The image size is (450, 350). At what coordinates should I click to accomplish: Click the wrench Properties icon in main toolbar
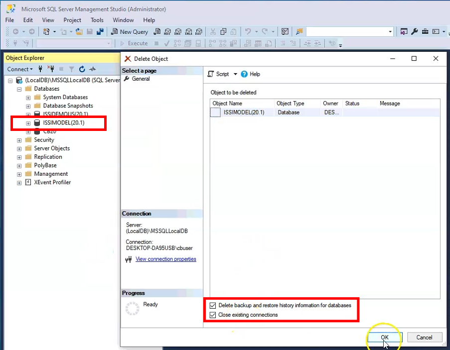pos(415,31)
